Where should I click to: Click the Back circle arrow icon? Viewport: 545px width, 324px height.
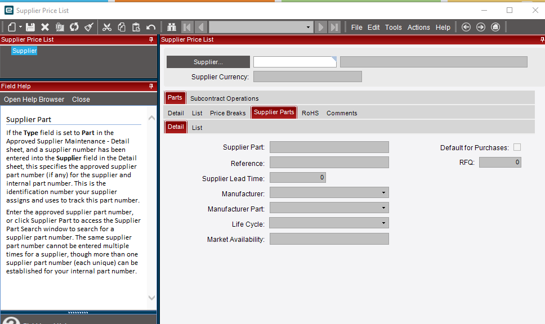466,27
